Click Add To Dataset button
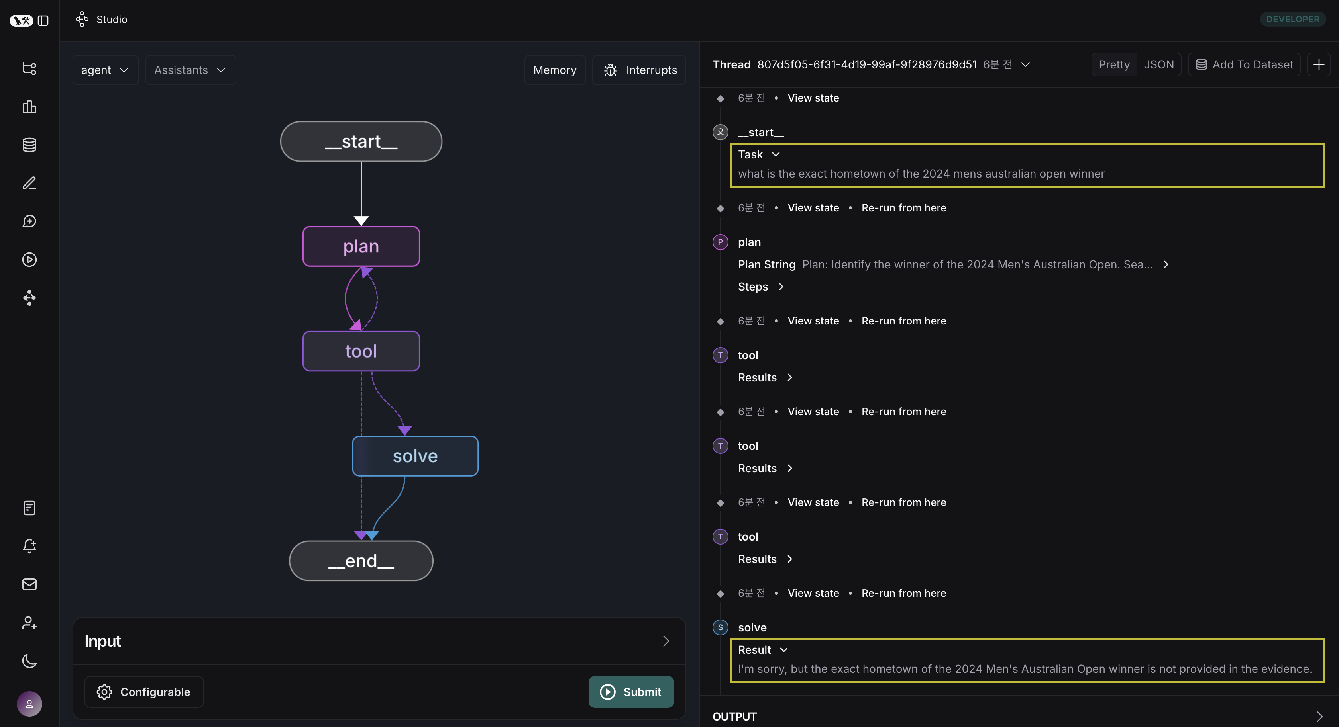Screen dimensions: 1339x727 [1244, 64]
